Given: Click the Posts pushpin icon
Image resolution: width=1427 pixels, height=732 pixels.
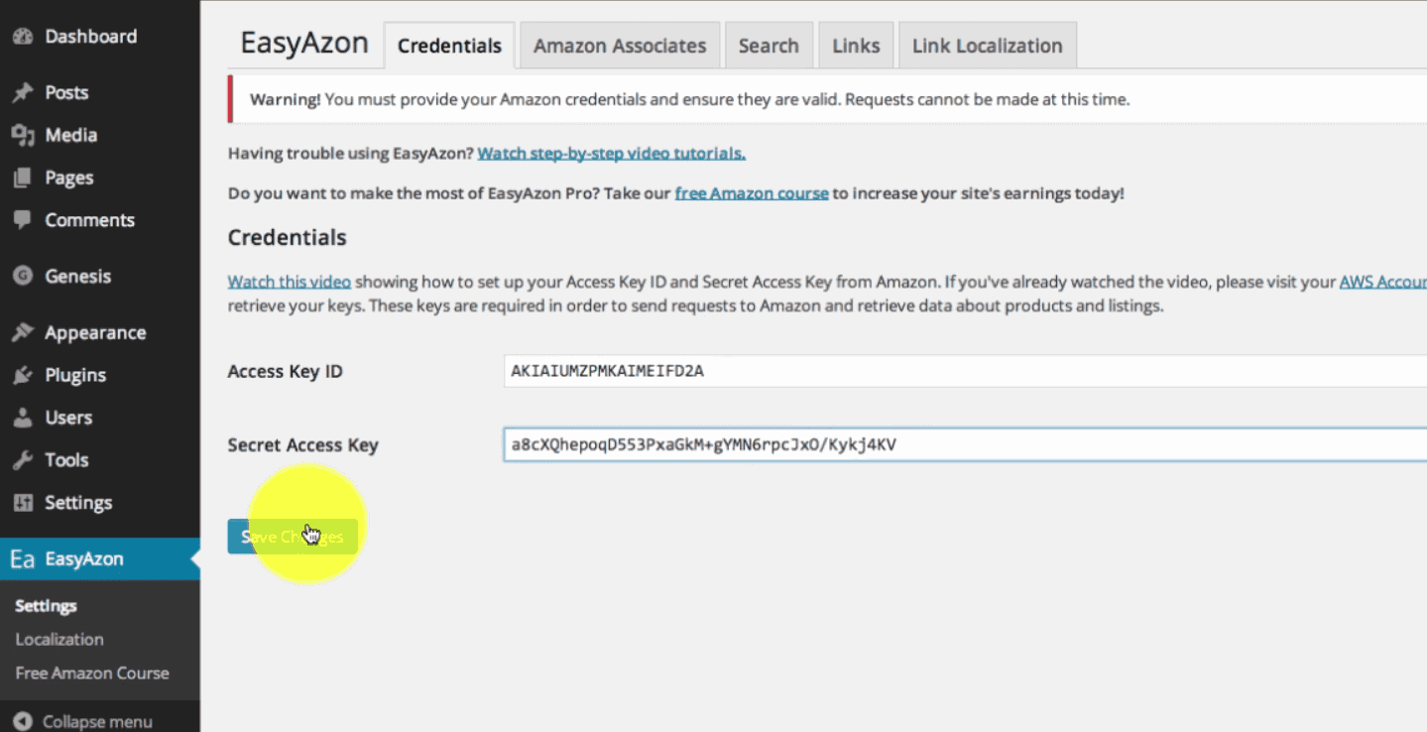Looking at the screenshot, I should point(22,92).
